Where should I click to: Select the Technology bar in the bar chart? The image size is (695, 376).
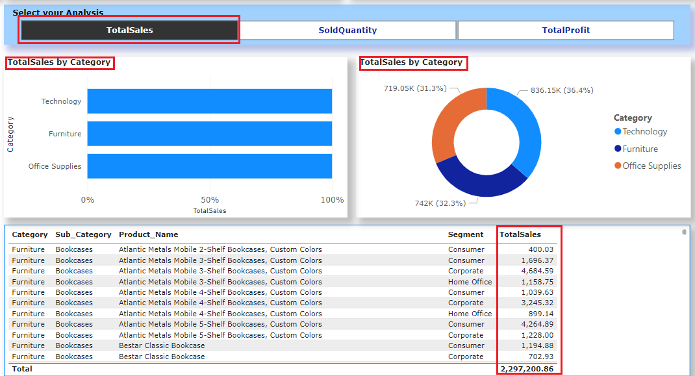tap(208, 101)
